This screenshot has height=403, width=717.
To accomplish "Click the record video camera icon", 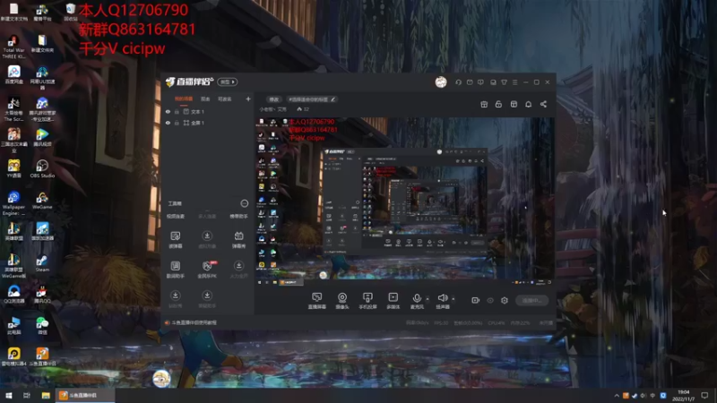I will pyautogui.click(x=476, y=300).
